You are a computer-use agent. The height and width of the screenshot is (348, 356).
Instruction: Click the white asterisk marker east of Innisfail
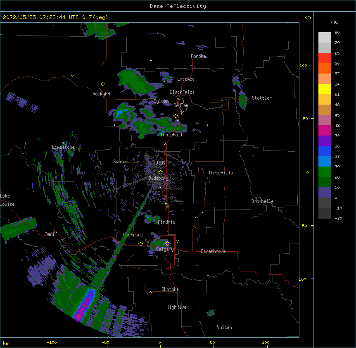(207, 126)
